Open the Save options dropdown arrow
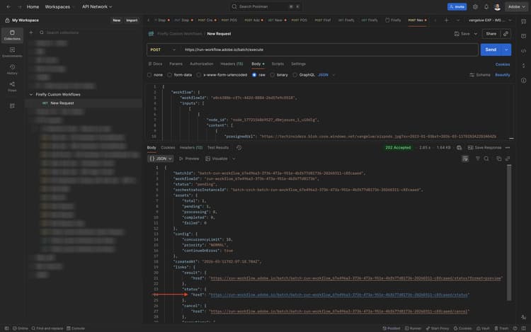Screen dimensions: 531x332 tap(476, 34)
